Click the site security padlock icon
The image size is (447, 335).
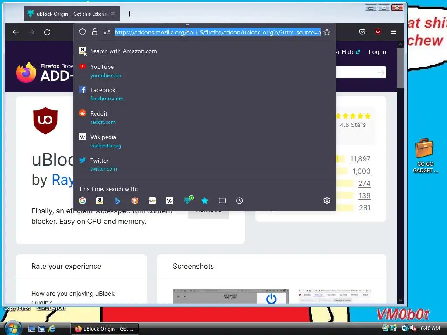click(x=95, y=32)
